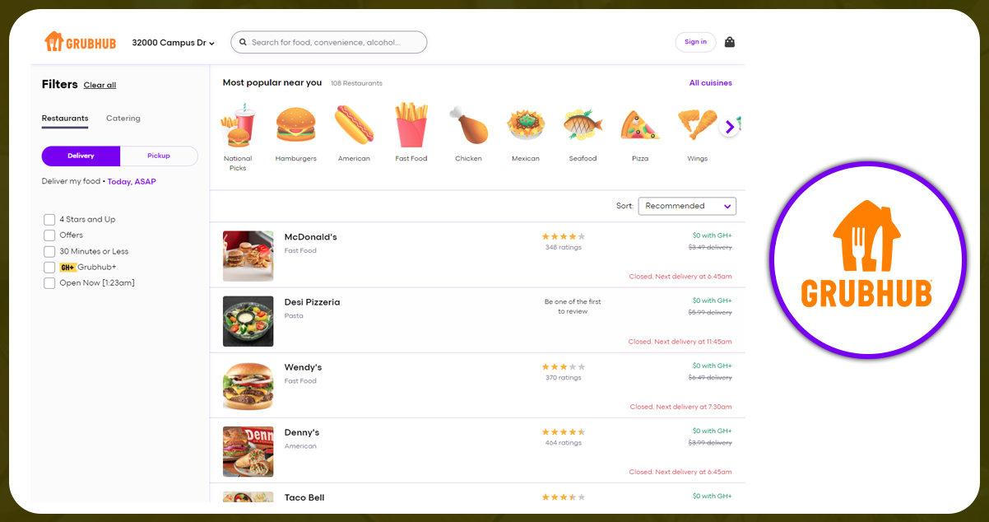Screen dimensions: 989x522
Task: Switch to the Catering tab
Action: [x=123, y=119]
